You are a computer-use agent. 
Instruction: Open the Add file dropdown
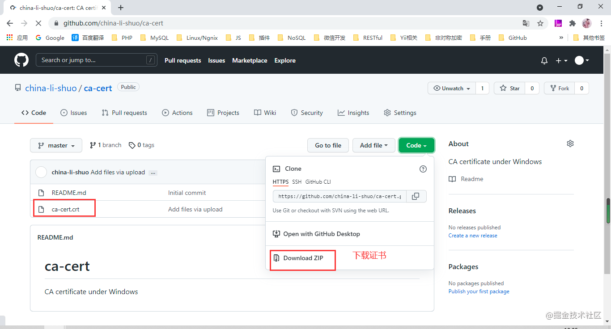point(374,145)
